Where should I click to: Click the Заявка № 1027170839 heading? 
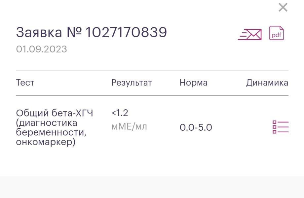[x=91, y=32]
